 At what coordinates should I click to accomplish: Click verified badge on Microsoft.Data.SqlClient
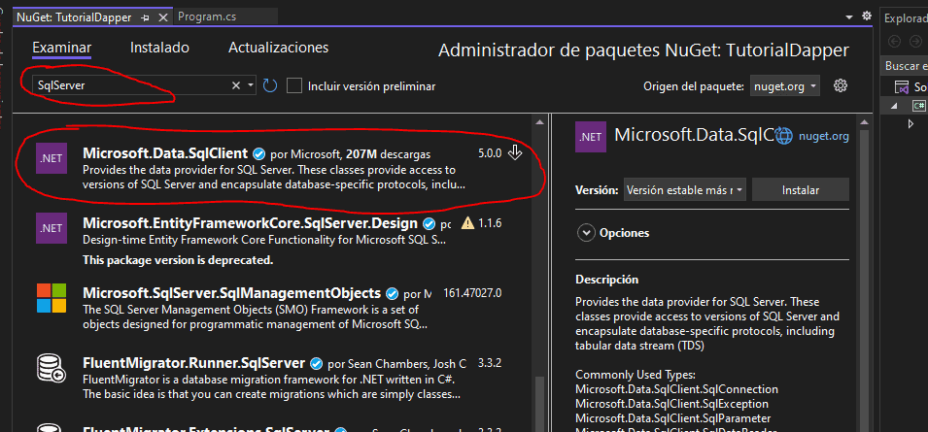pos(258,154)
